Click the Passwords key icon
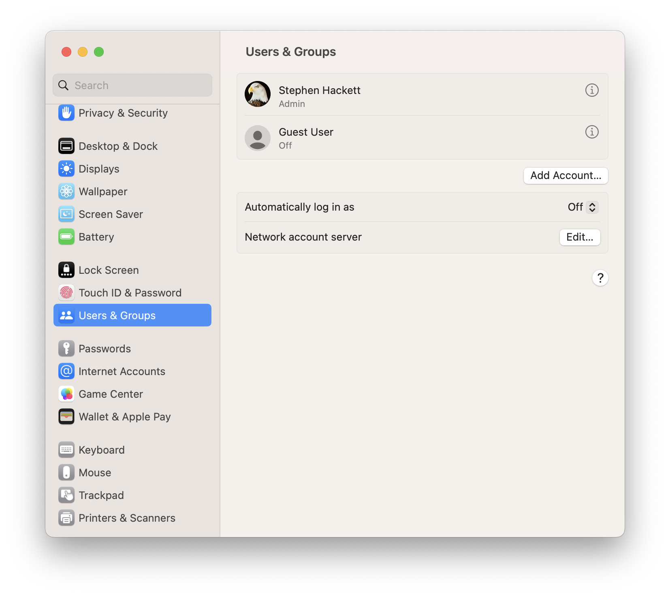This screenshot has width=670, height=597. click(66, 349)
